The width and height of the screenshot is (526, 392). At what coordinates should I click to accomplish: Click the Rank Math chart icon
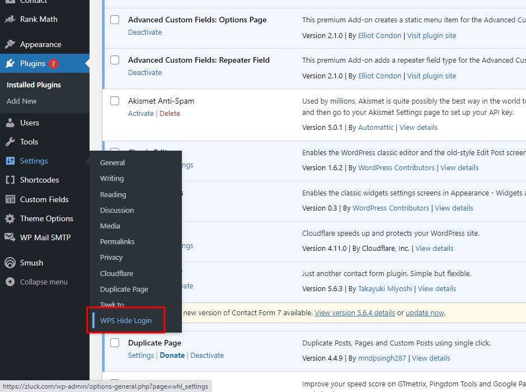point(10,19)
